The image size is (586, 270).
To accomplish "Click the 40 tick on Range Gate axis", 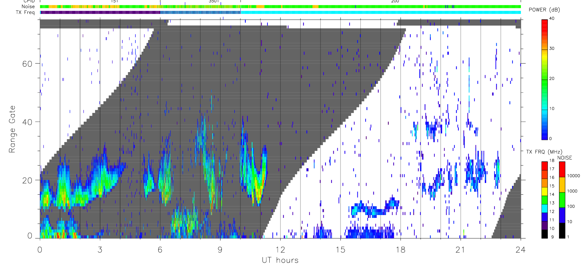I will click(27, 122).
